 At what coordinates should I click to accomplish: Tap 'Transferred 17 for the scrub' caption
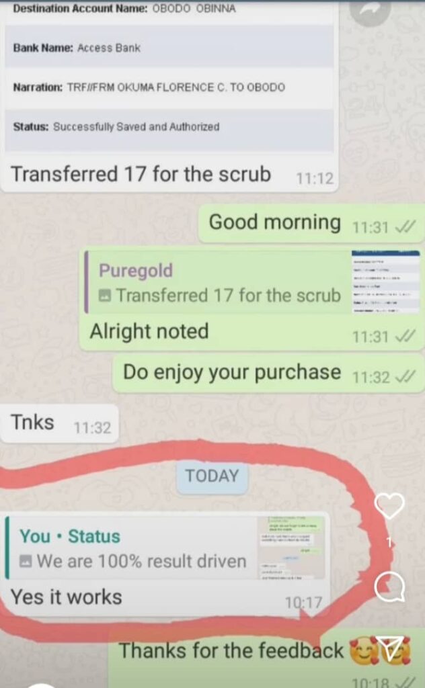pyautogui.click(x=141, y=174)
